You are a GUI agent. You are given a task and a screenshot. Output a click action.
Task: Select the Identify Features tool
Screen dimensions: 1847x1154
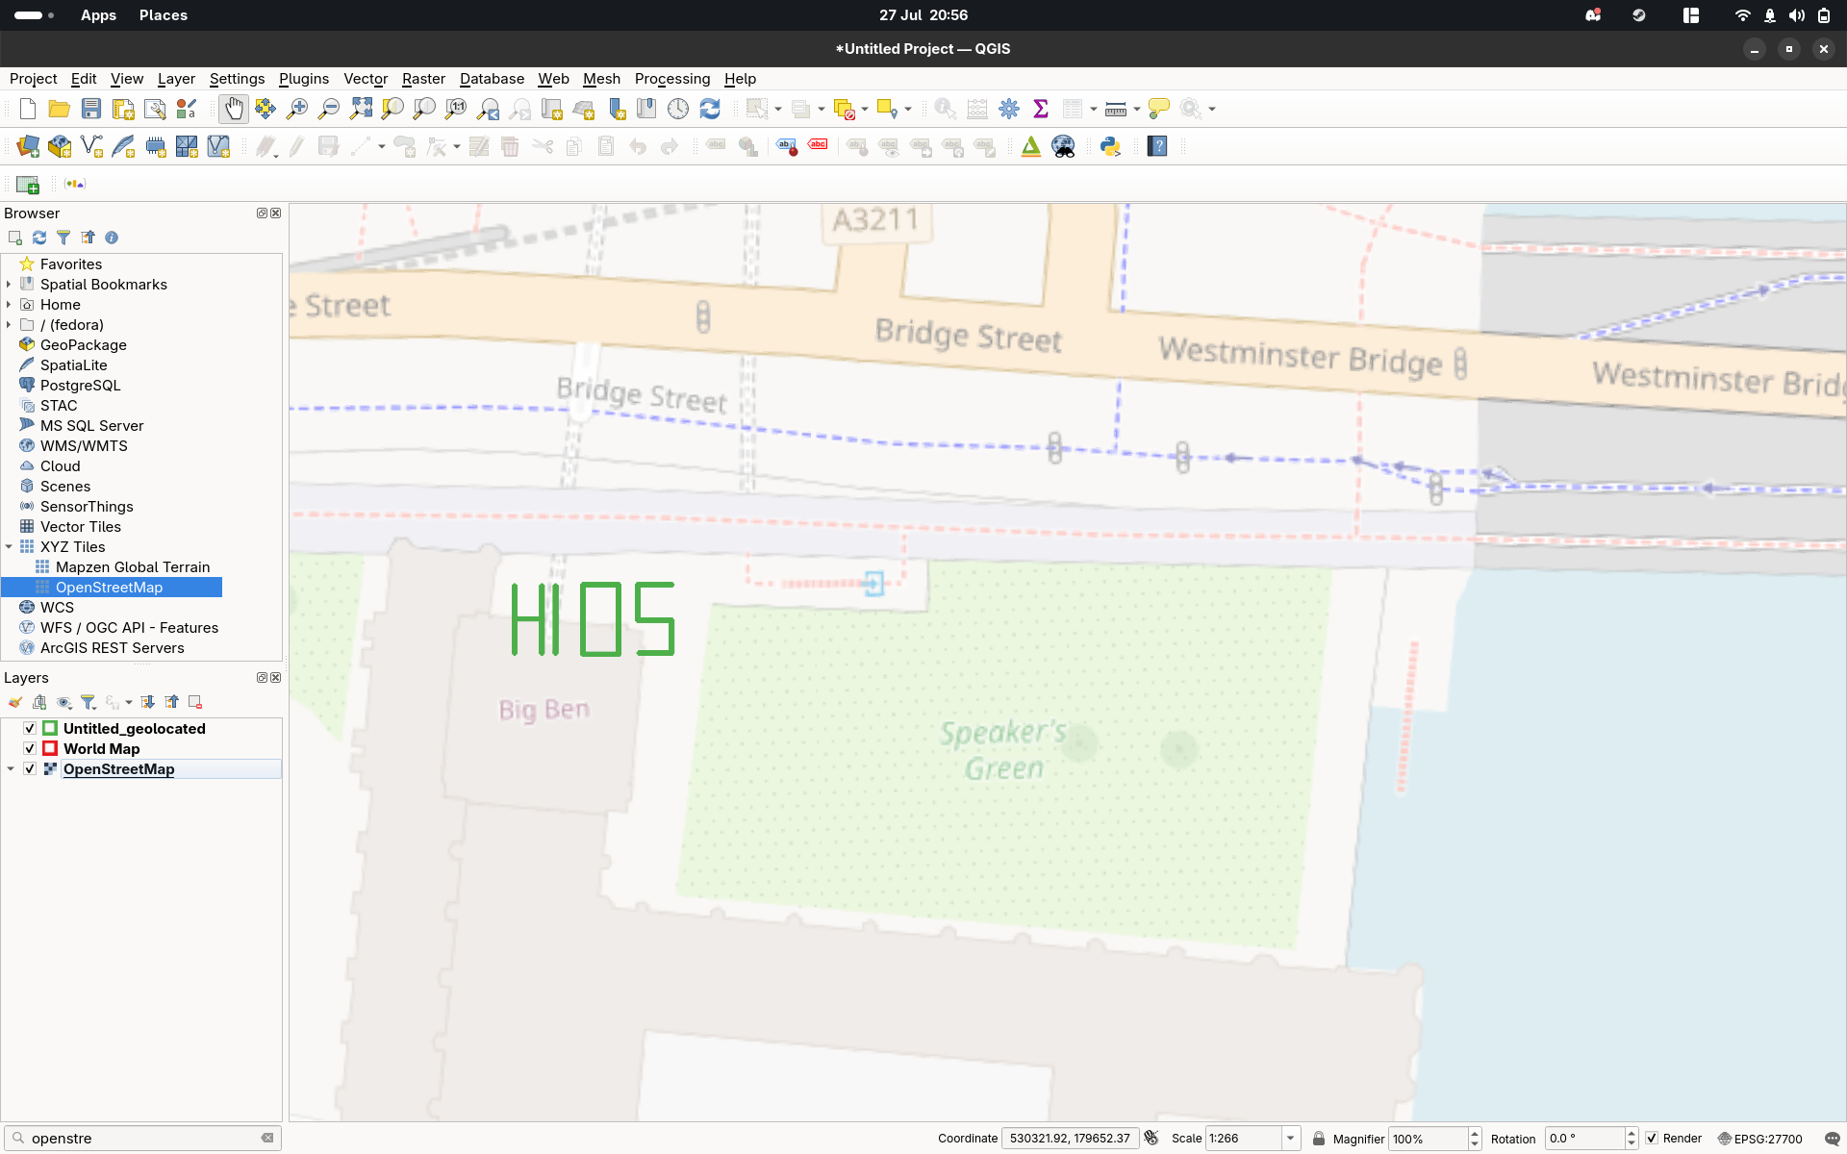tap(945, 109)
